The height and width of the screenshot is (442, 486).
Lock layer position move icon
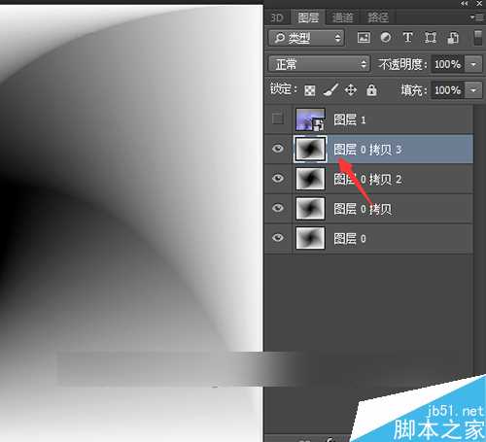(x=351, y=90)
